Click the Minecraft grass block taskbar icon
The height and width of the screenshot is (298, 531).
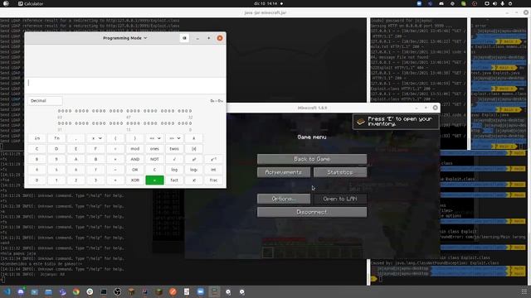tap(158, 291)
